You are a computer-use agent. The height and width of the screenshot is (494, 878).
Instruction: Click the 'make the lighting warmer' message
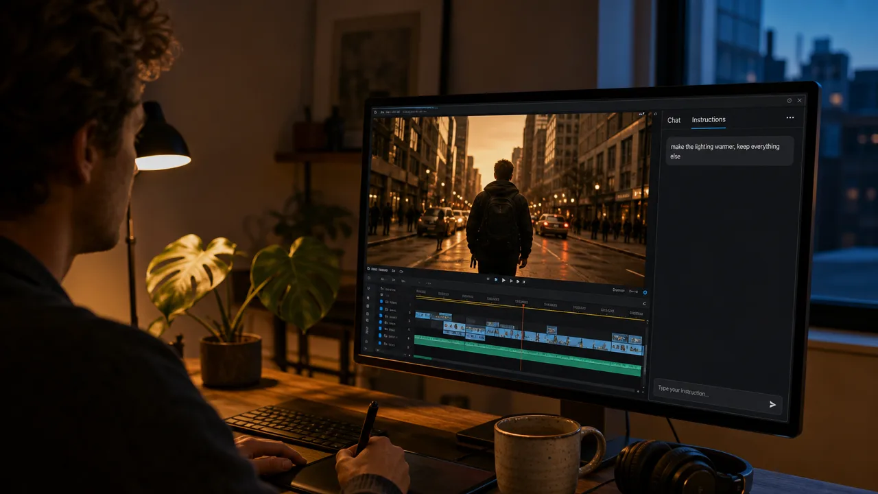point(729,151)
